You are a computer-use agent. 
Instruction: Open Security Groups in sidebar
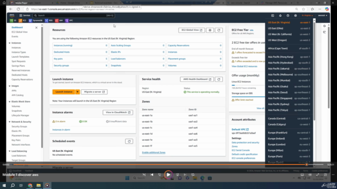click(x=19, y=127)
